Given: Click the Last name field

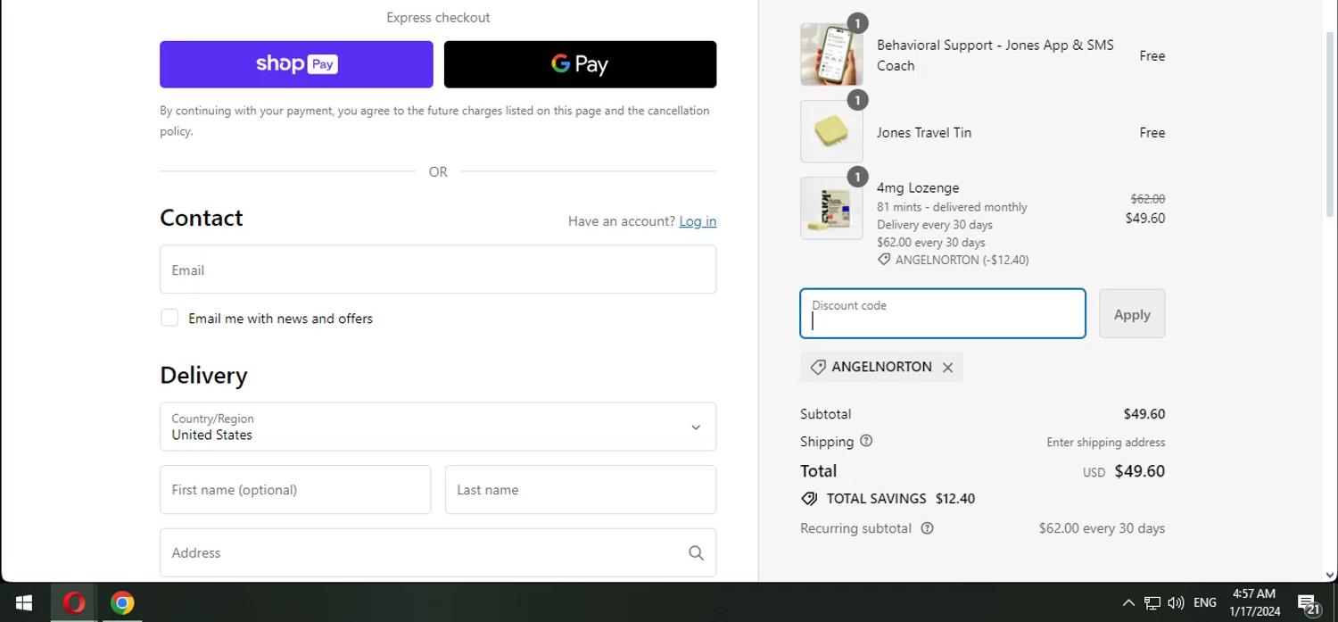Looking at the screenshot, I should (x=580, y=489).
